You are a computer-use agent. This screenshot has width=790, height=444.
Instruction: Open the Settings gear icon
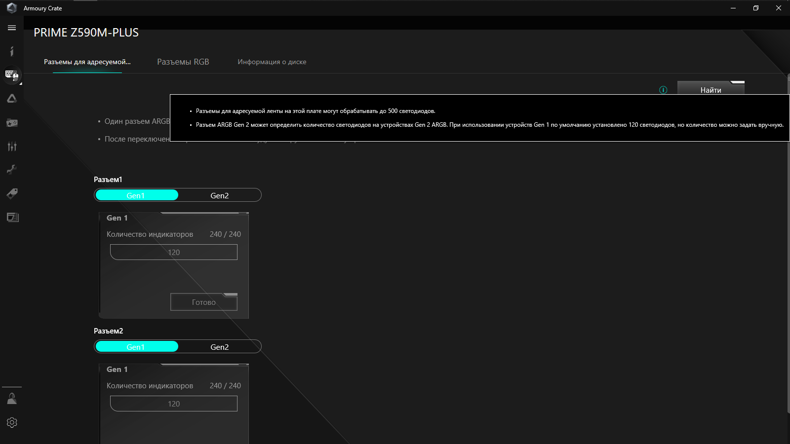click(12, 422)
